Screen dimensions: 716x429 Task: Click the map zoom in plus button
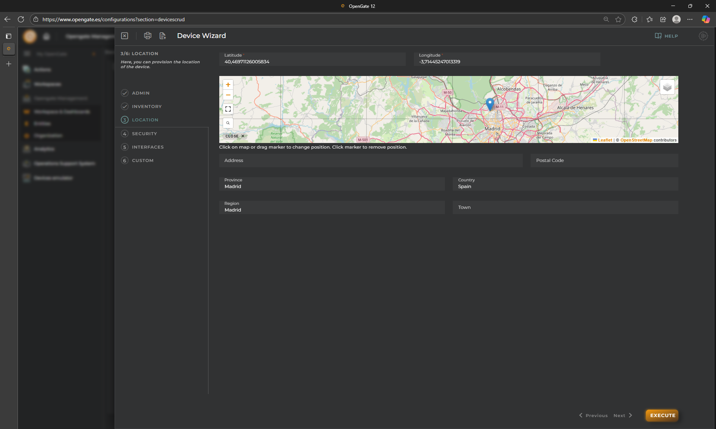[x=228, y=85]
